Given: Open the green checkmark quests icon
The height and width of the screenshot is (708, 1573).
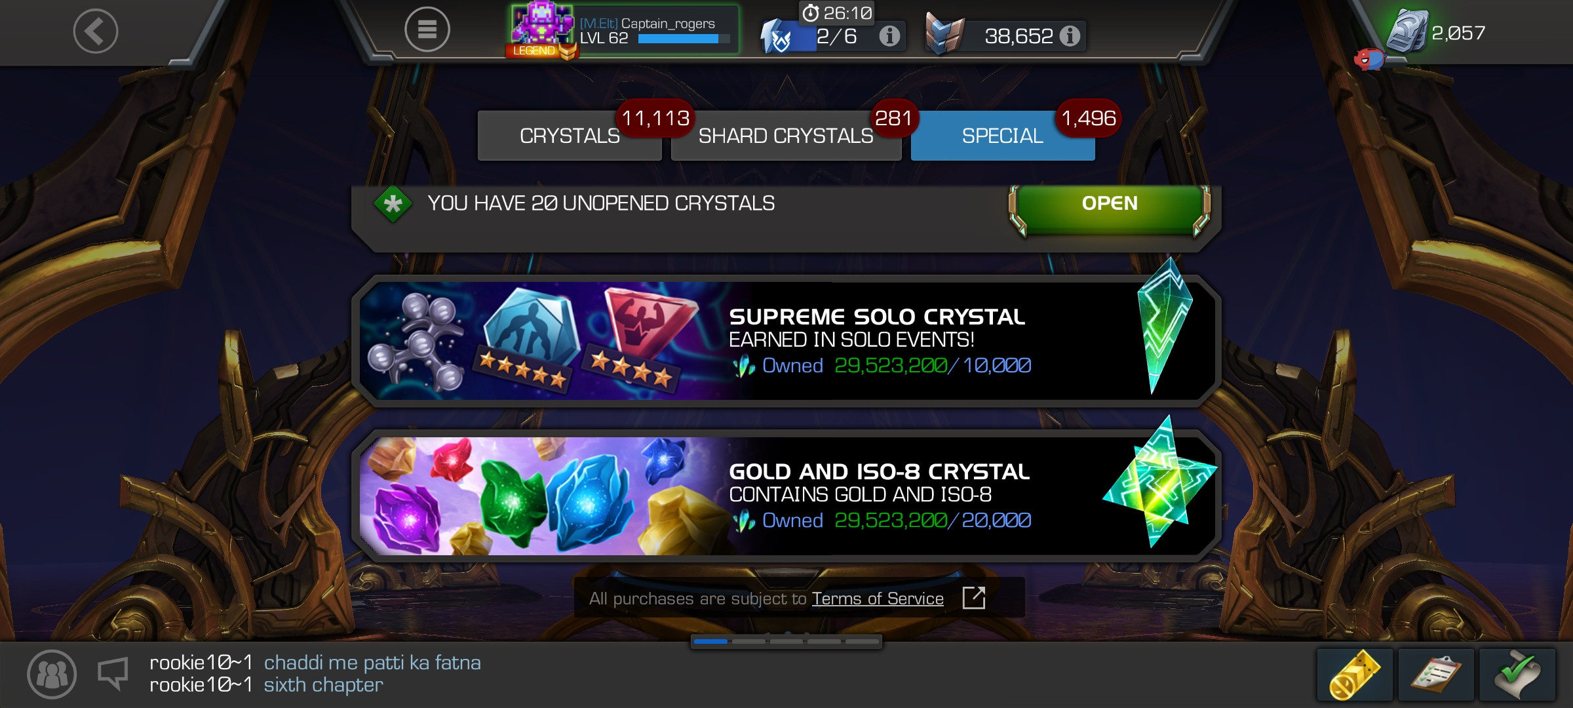Looking at the screenshot, I should coord(1517,675).
